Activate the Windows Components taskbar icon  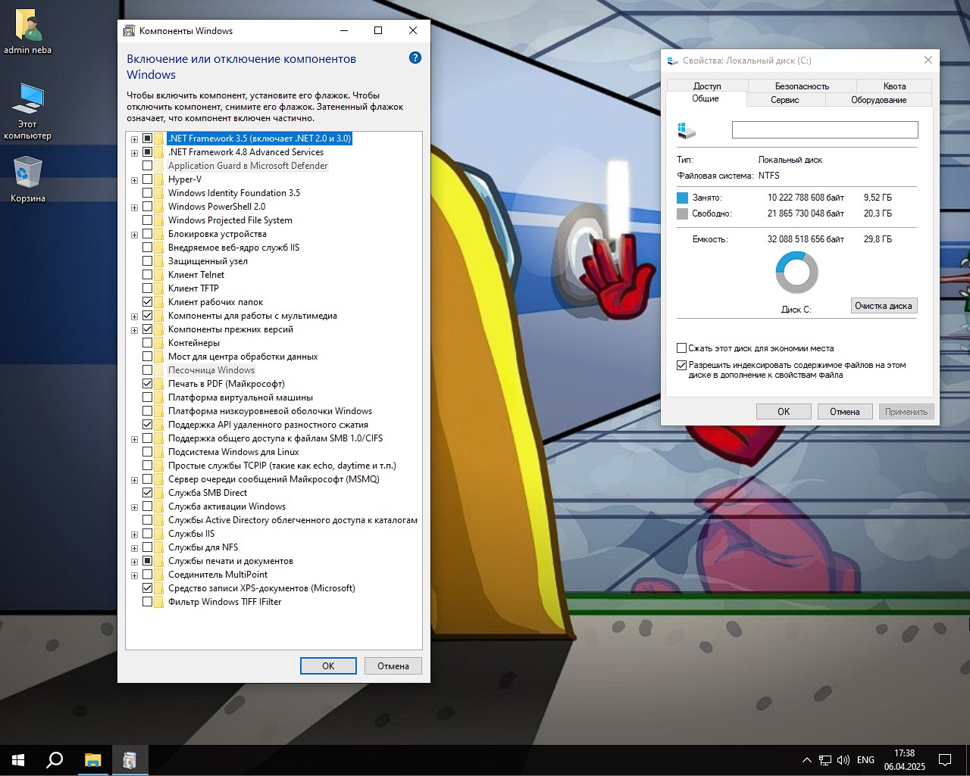coord(130,760)
